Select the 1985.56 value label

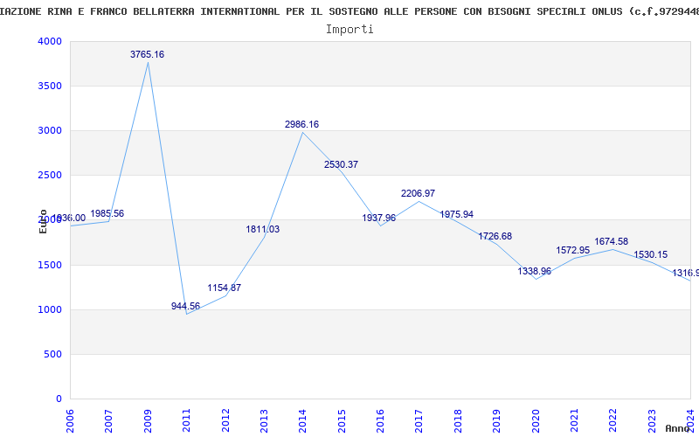pos(107,213)
